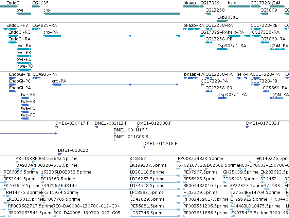Open the pkaap-RA transcript label
The width and height of the screenshot is (289, 218).
coord(194,25)
